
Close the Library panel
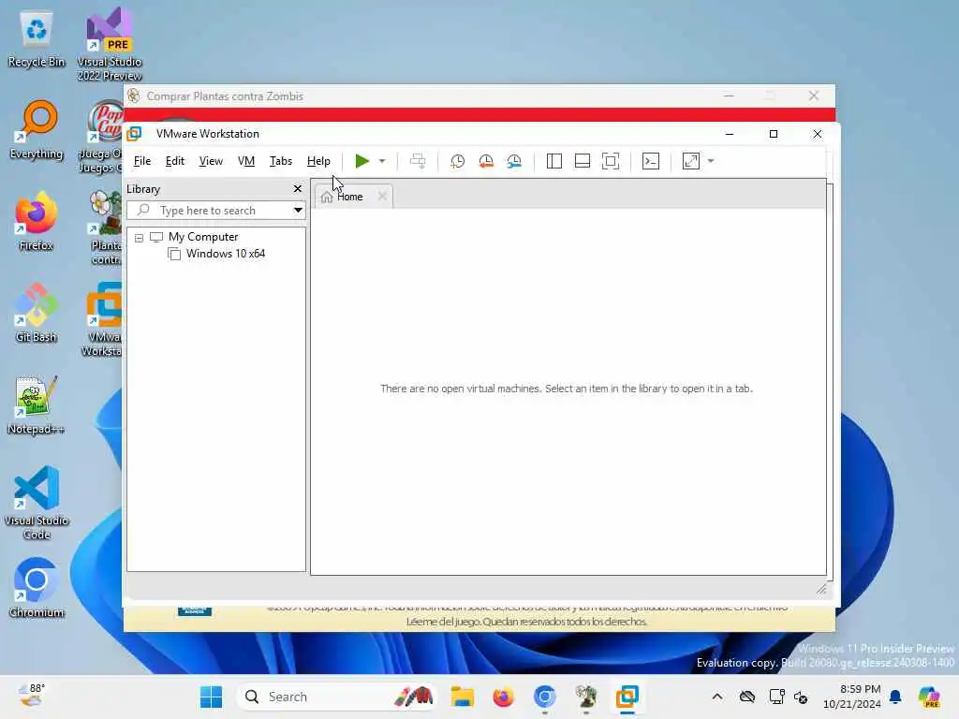298,189
